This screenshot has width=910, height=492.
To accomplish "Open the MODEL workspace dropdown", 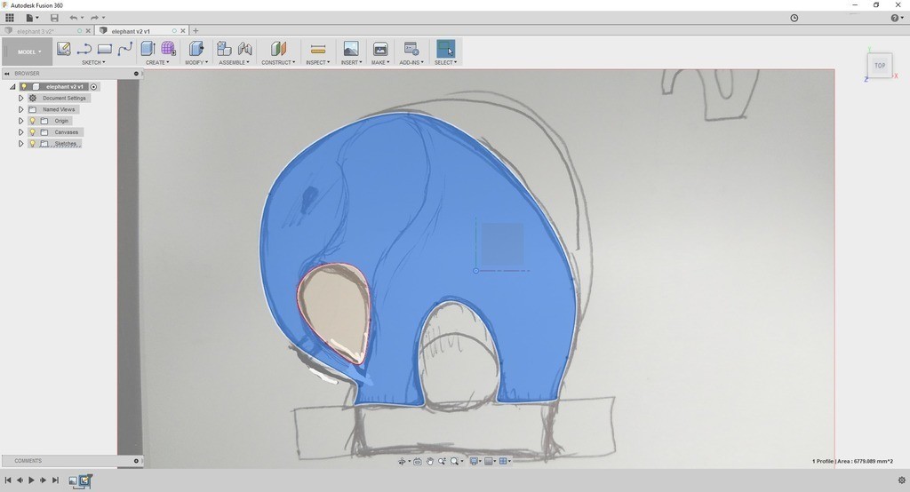I will [x=29, y=52].
